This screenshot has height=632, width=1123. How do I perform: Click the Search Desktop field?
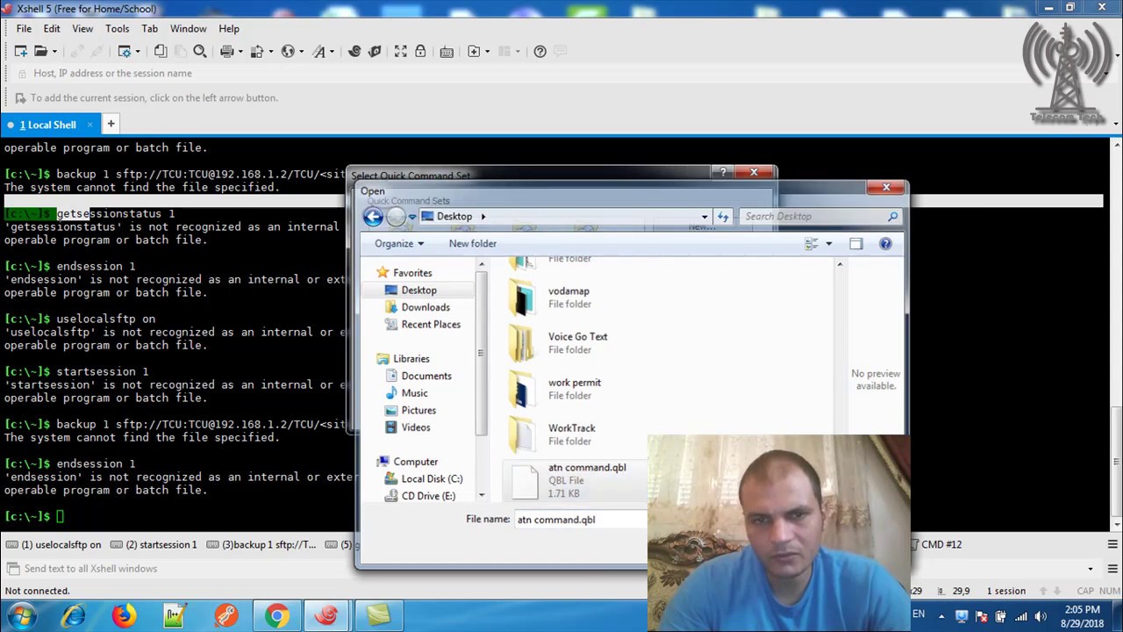pyautogui.click(x=820, y=216)
